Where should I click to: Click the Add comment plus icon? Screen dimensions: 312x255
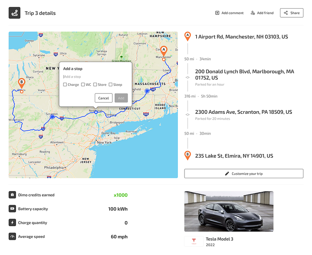(x=217, y=13)
